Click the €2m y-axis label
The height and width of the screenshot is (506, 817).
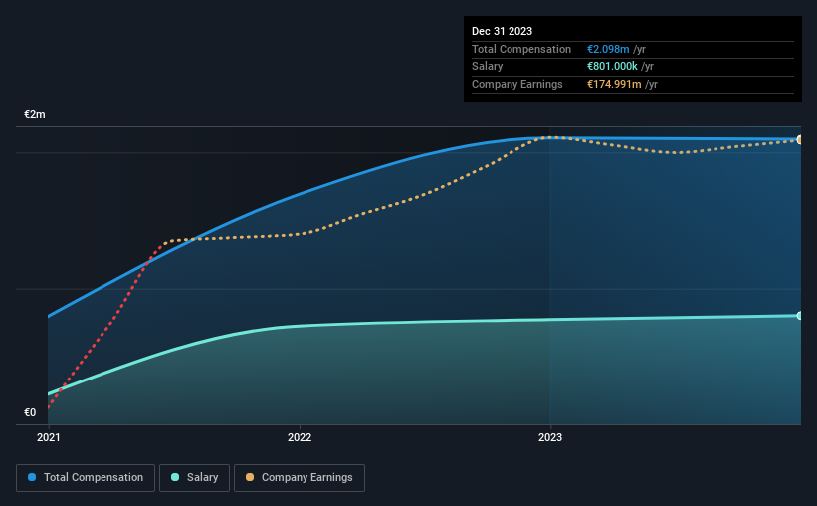(35, 114)
